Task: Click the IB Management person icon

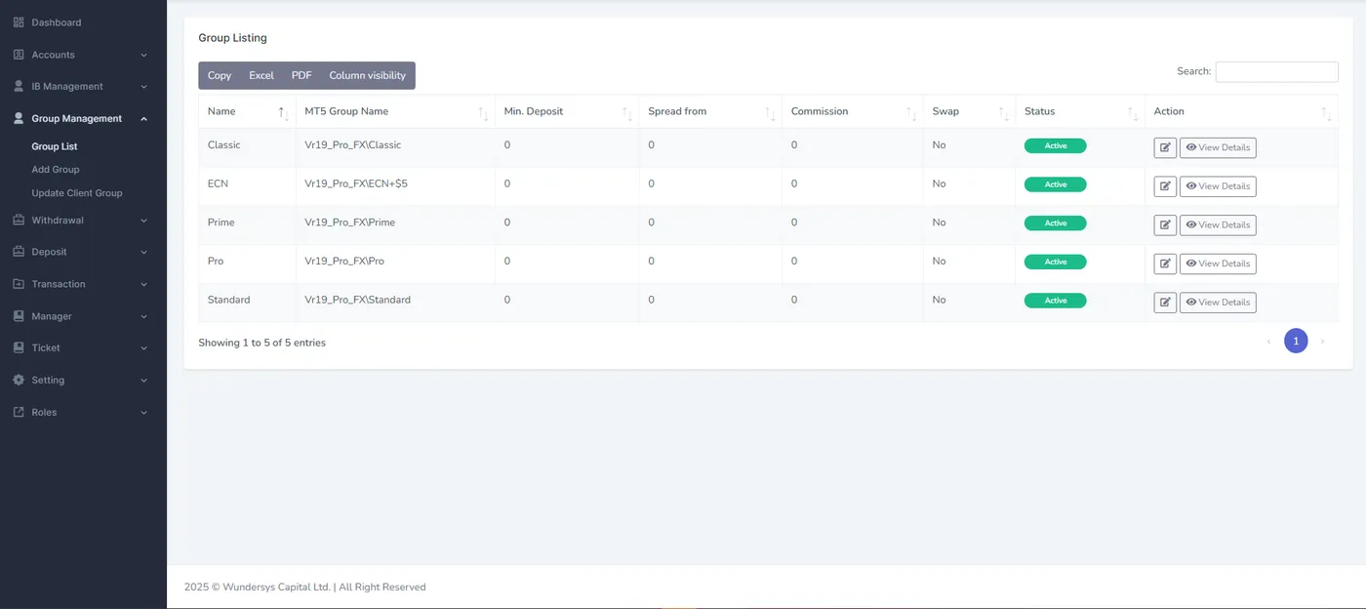Action: coord(19,87)
